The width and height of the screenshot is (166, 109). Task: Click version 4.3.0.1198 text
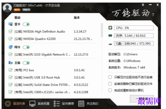click(x=81, y=92)
